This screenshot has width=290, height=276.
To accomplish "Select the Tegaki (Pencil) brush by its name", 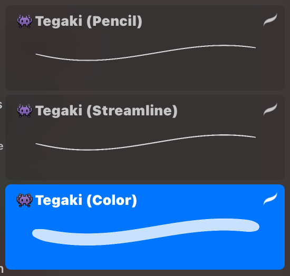I will pos(89,22).
